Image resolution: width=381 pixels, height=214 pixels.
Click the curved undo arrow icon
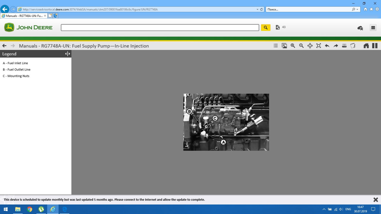tap(327, 46)
